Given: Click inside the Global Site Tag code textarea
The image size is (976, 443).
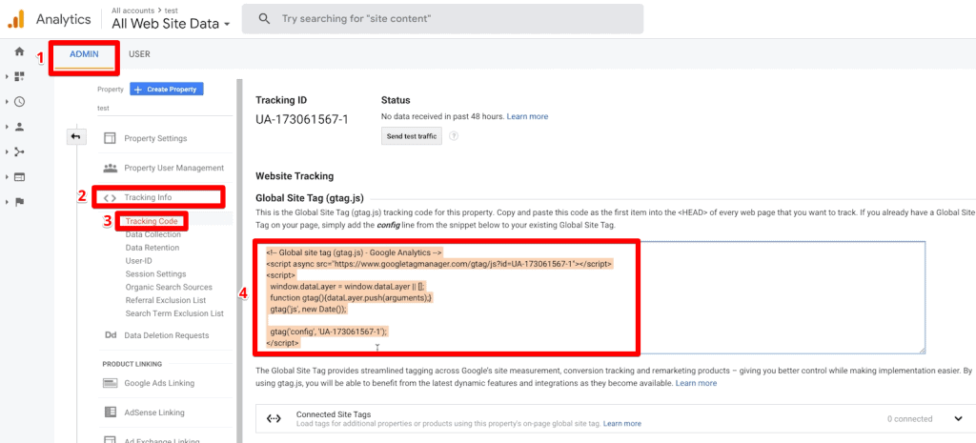Looking at the screenshot, I should tap(591, 297).
